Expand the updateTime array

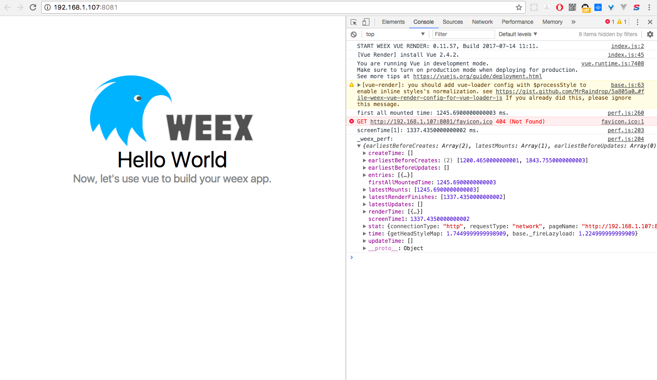(365, 241)
